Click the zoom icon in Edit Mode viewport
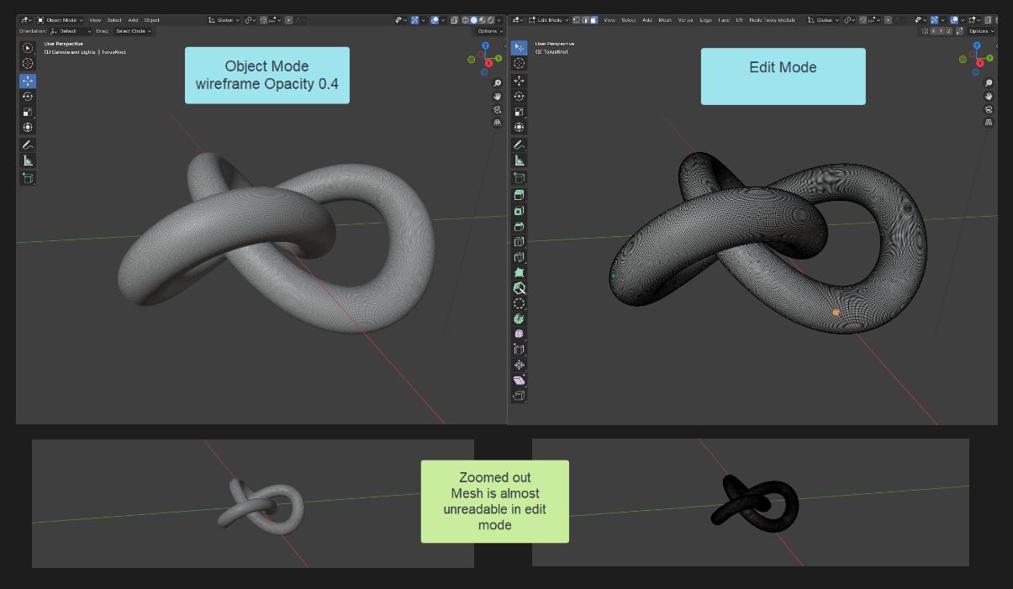The height and width of the screenshot is (589, 1013). click(989, 82)
